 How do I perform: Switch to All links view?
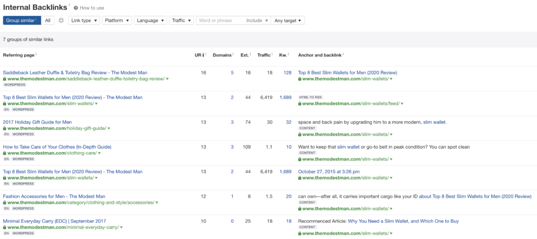click(48, 20)
